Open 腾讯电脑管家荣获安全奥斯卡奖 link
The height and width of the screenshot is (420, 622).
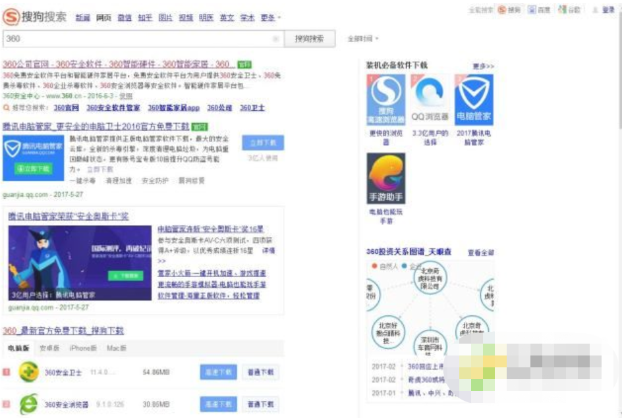pyautogui.click(x=69, y=217)
